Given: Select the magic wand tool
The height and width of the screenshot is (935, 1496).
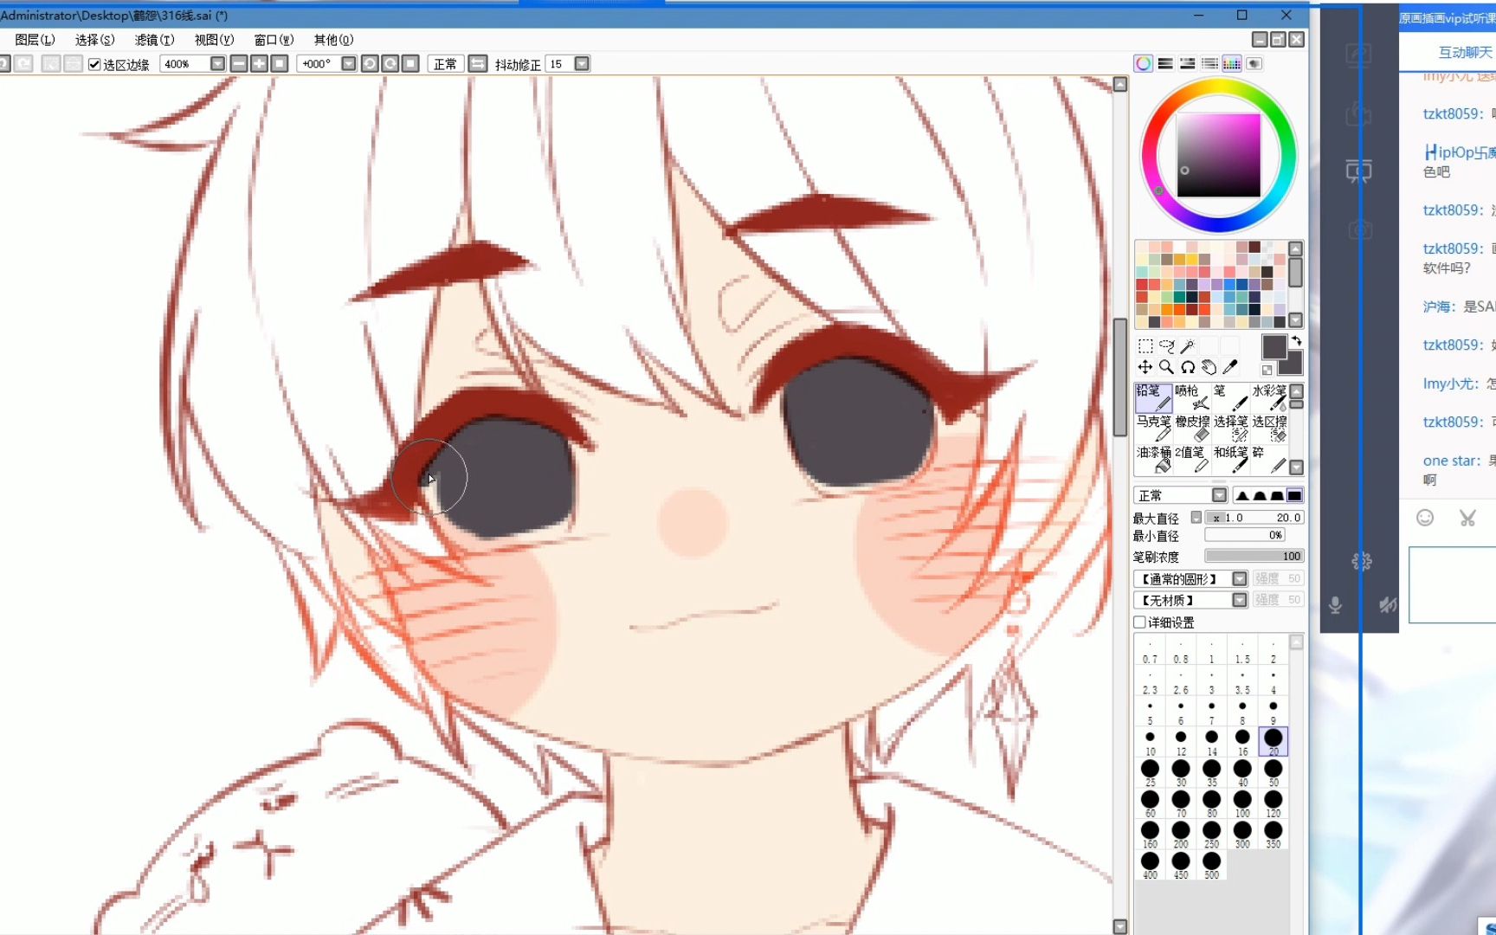Looking at the screenshot, I should coord(1188,346).
